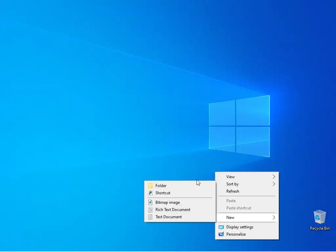
Task: Select the Recycle Bin label text
Action: point(320,228)
